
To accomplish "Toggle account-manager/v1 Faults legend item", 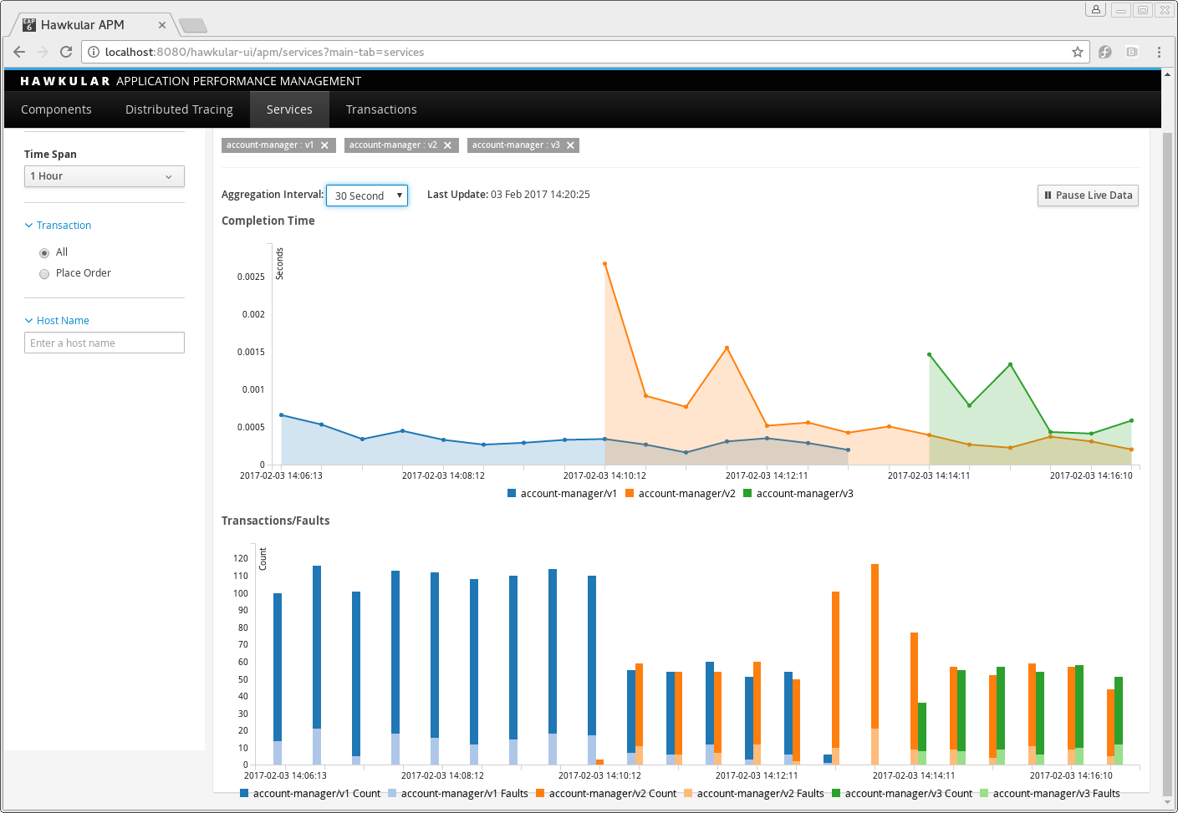I will pos(458,794).
